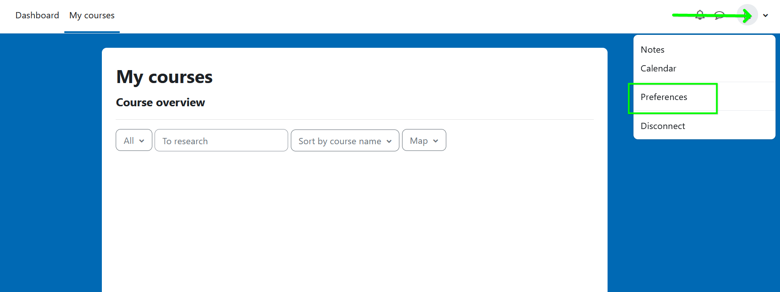The width and height of the screenshot is (780, 292).
Task: Go to the Dashboard tab
Action: (x=37, y=15)
